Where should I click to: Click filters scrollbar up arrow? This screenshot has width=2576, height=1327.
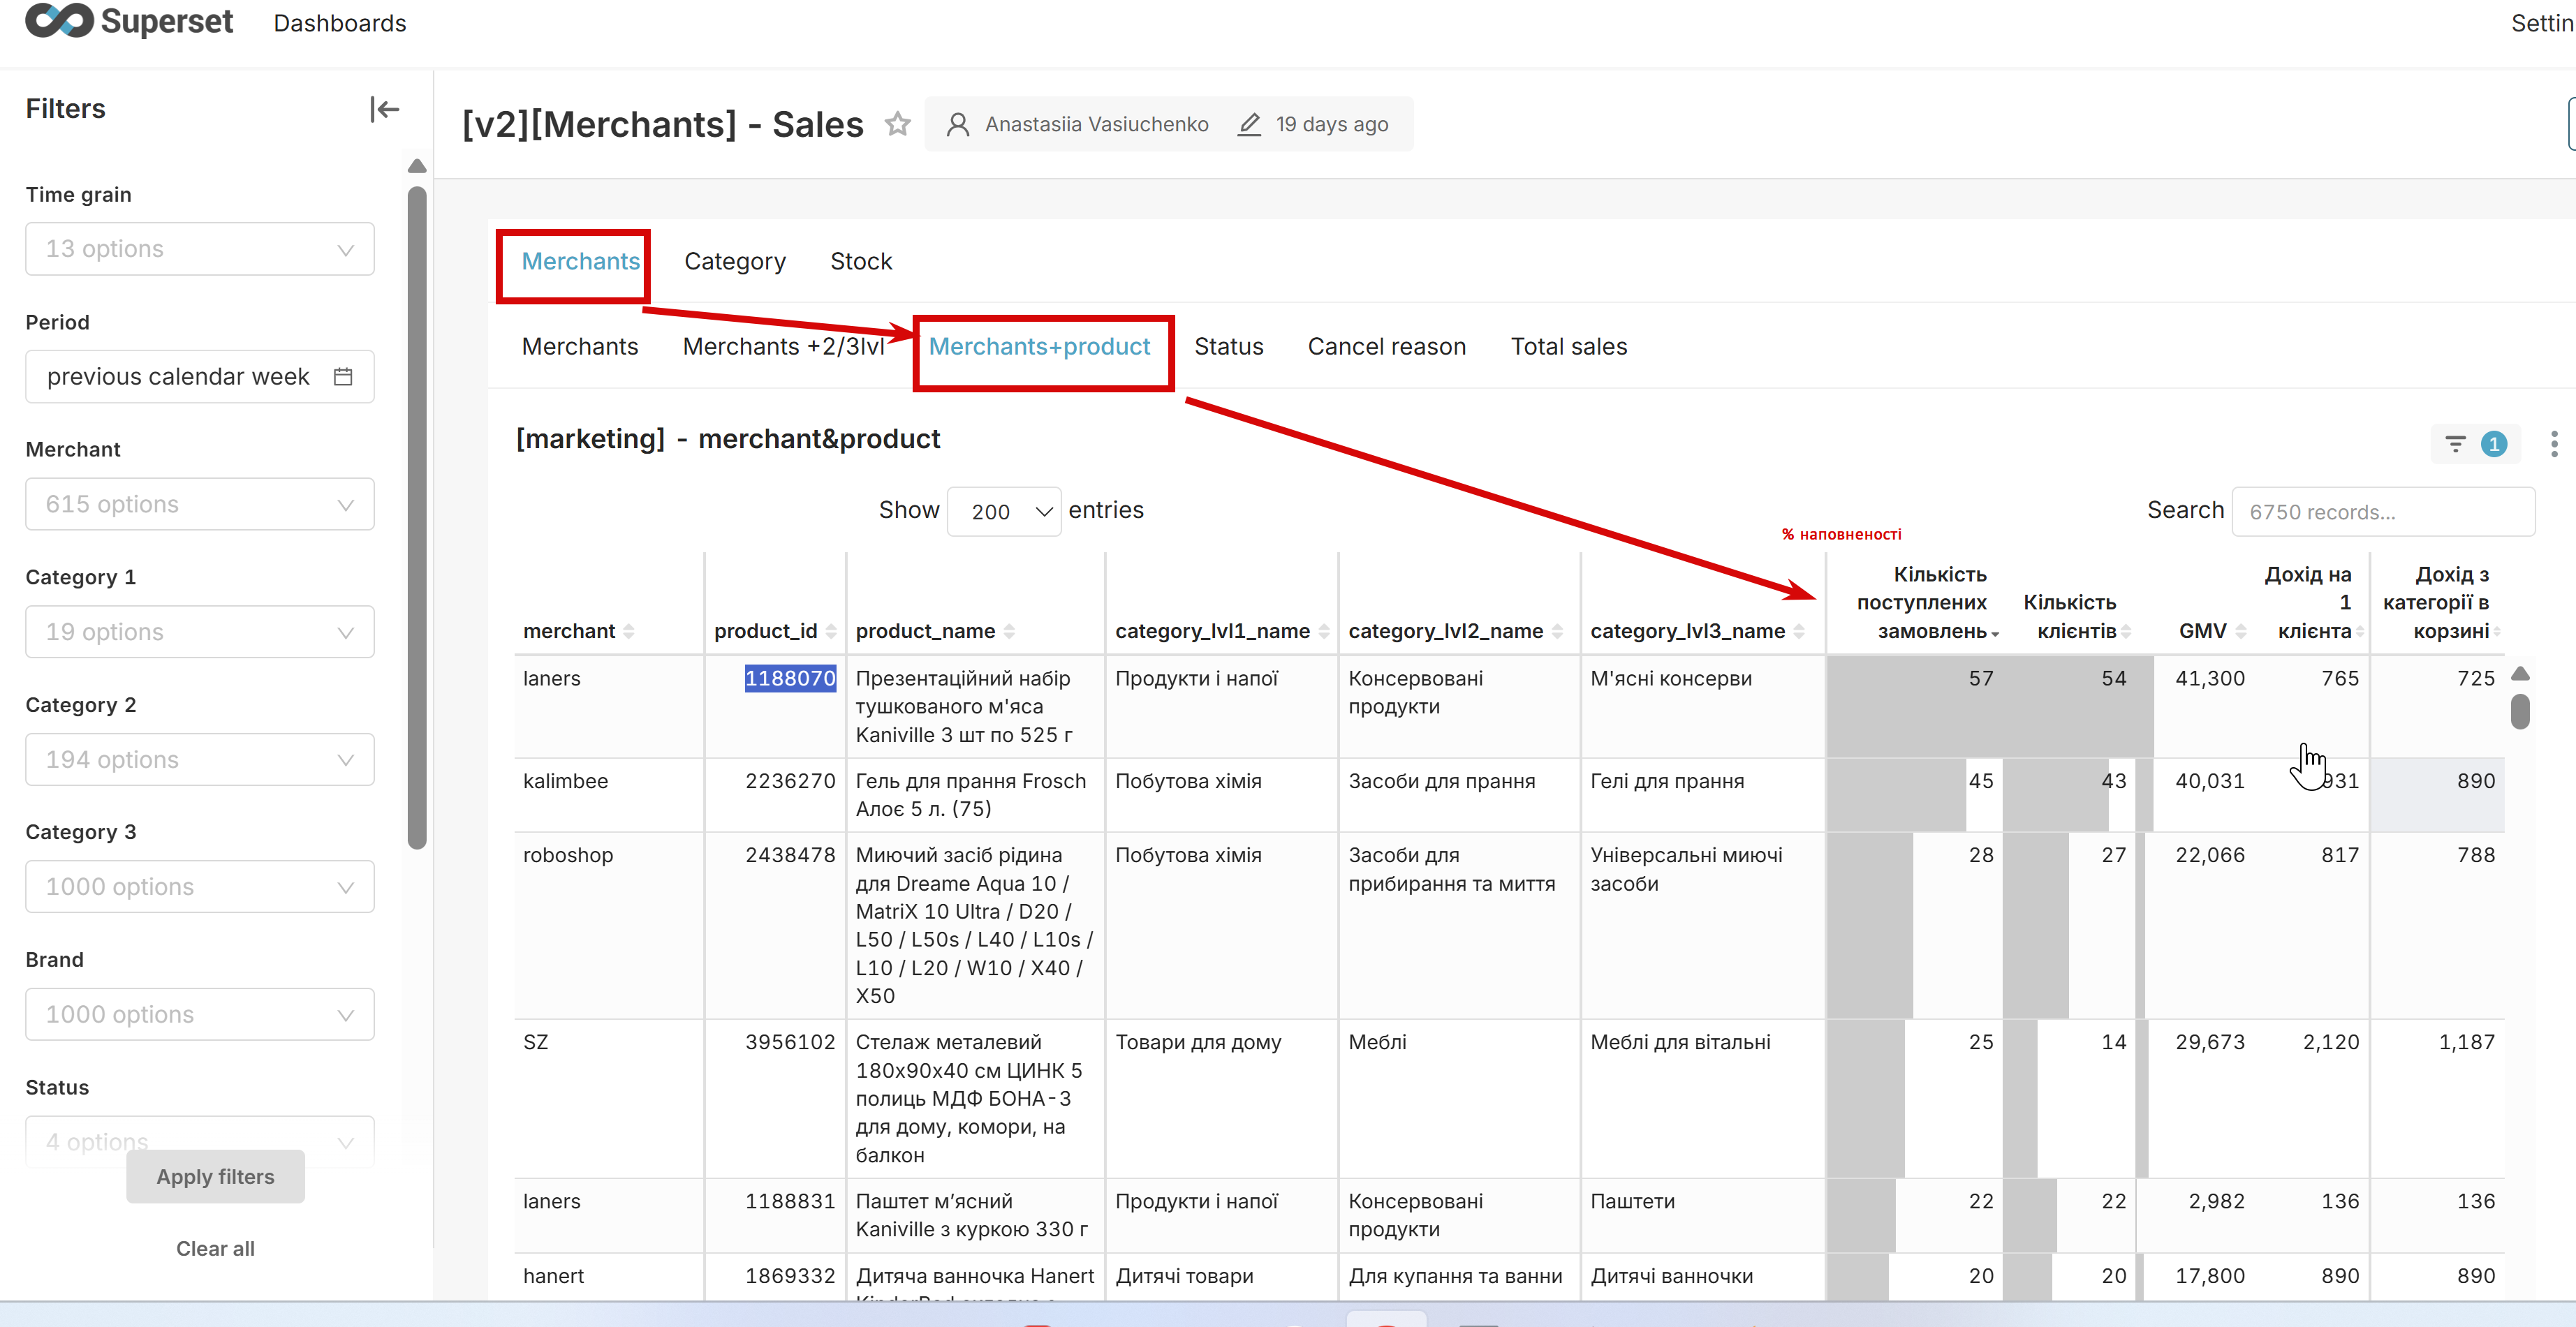417,166
